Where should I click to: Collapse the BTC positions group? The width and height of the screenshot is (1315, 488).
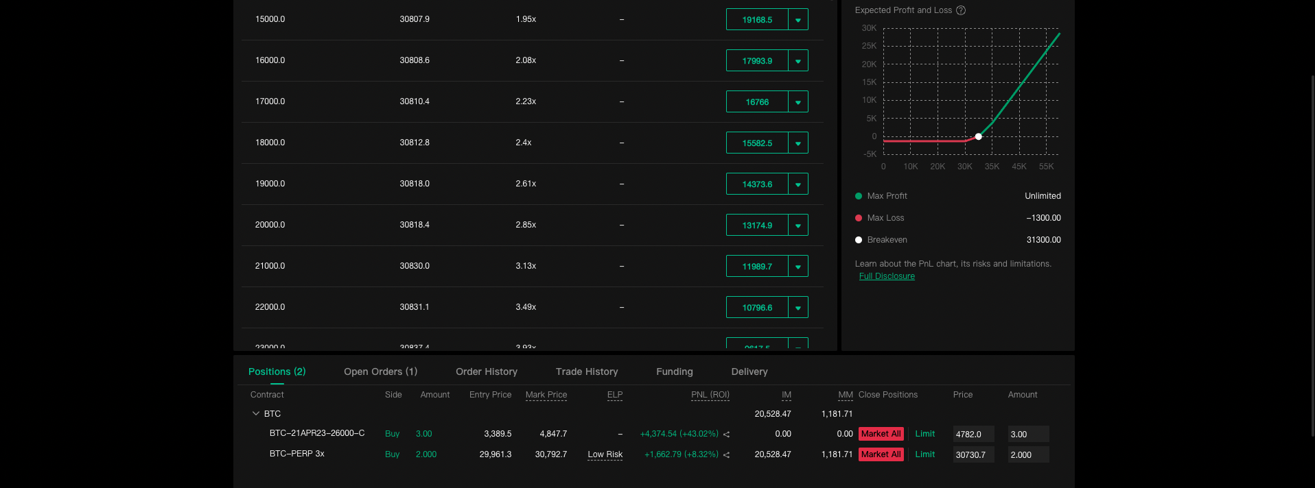256,413
